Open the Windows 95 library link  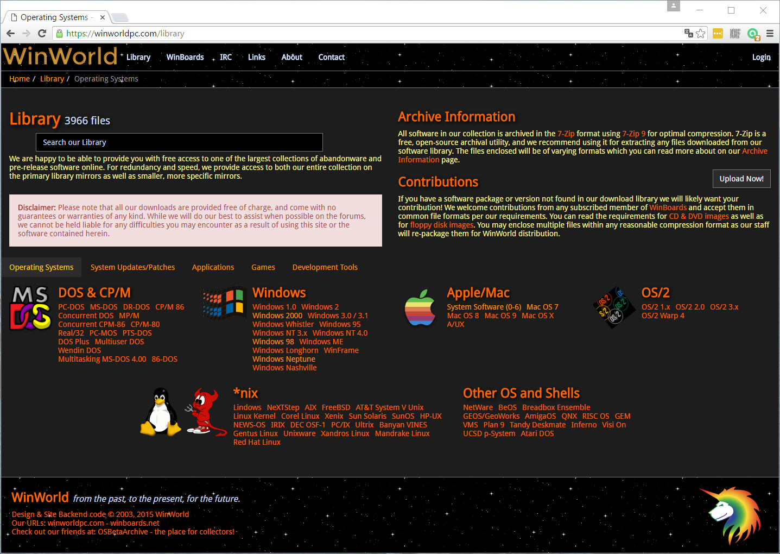[x=339, y=324]
